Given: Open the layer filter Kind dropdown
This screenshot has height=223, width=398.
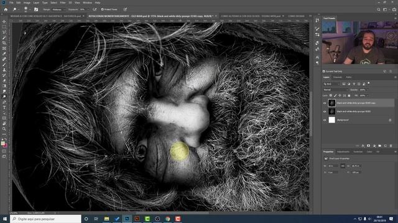Looking at the screenshot, I should pyautogui.click(x=331, y=84).
